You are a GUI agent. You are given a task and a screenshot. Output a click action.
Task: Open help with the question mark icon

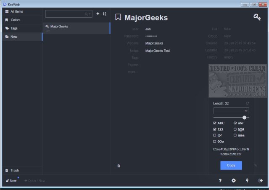(220, 181)
